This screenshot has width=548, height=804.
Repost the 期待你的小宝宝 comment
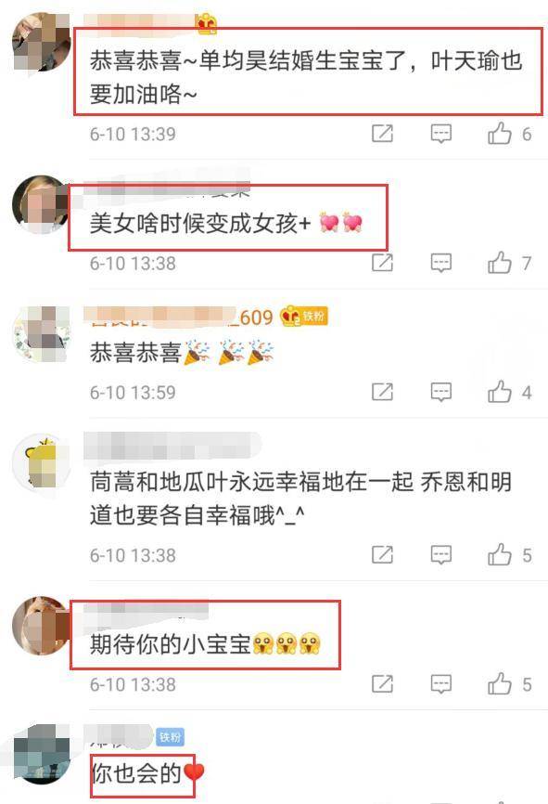coord(382,684)
